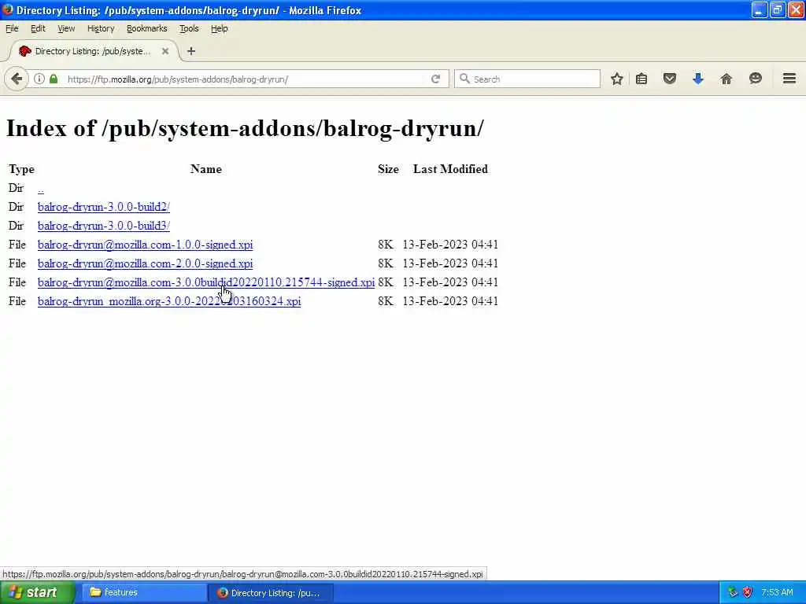This screenshot has height=604, width=806.
Task: Open a new tab with plus button
Action: pos(191,51)
